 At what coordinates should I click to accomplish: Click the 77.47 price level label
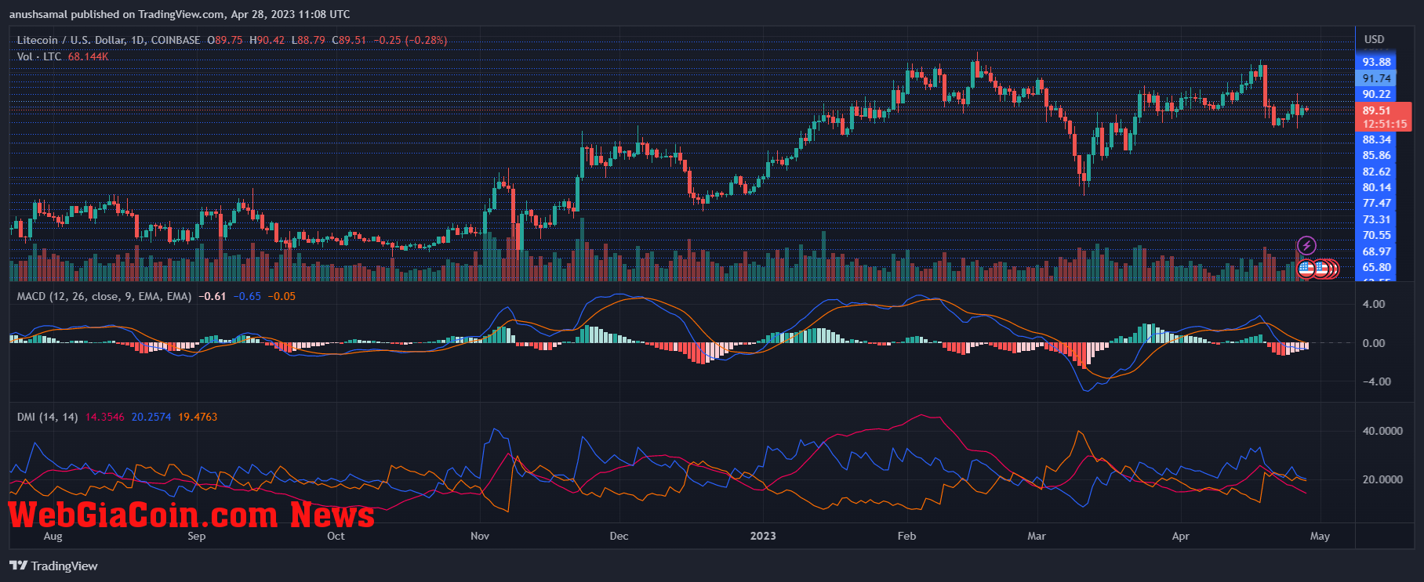point(1376,203)
